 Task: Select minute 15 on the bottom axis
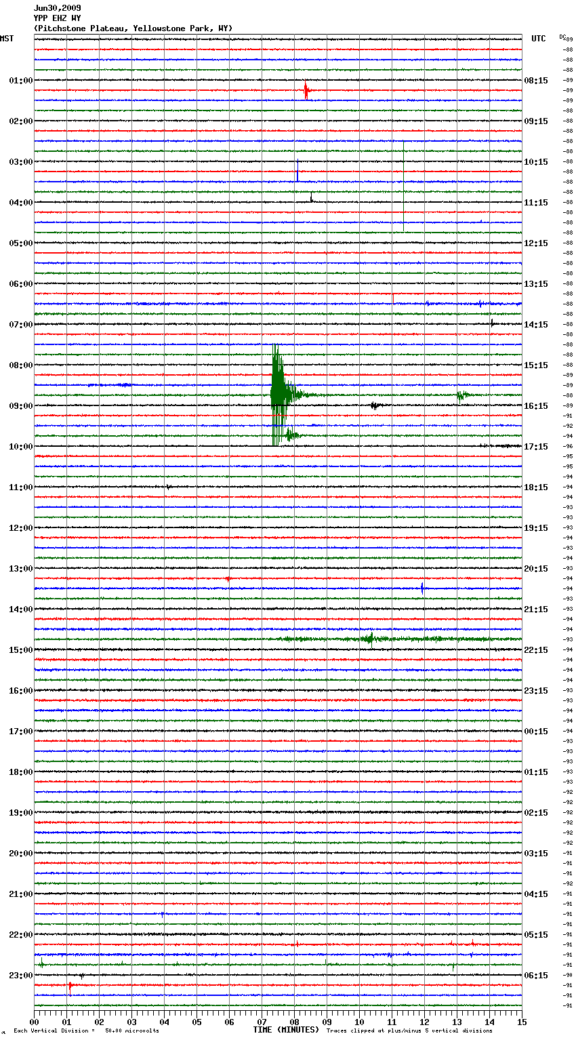pos(522,1022)
